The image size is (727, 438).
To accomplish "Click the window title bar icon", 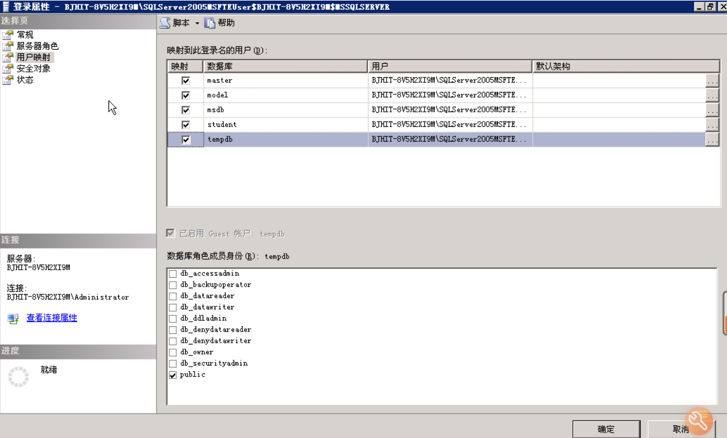I will pyautogui.click(x=6, y=6).
